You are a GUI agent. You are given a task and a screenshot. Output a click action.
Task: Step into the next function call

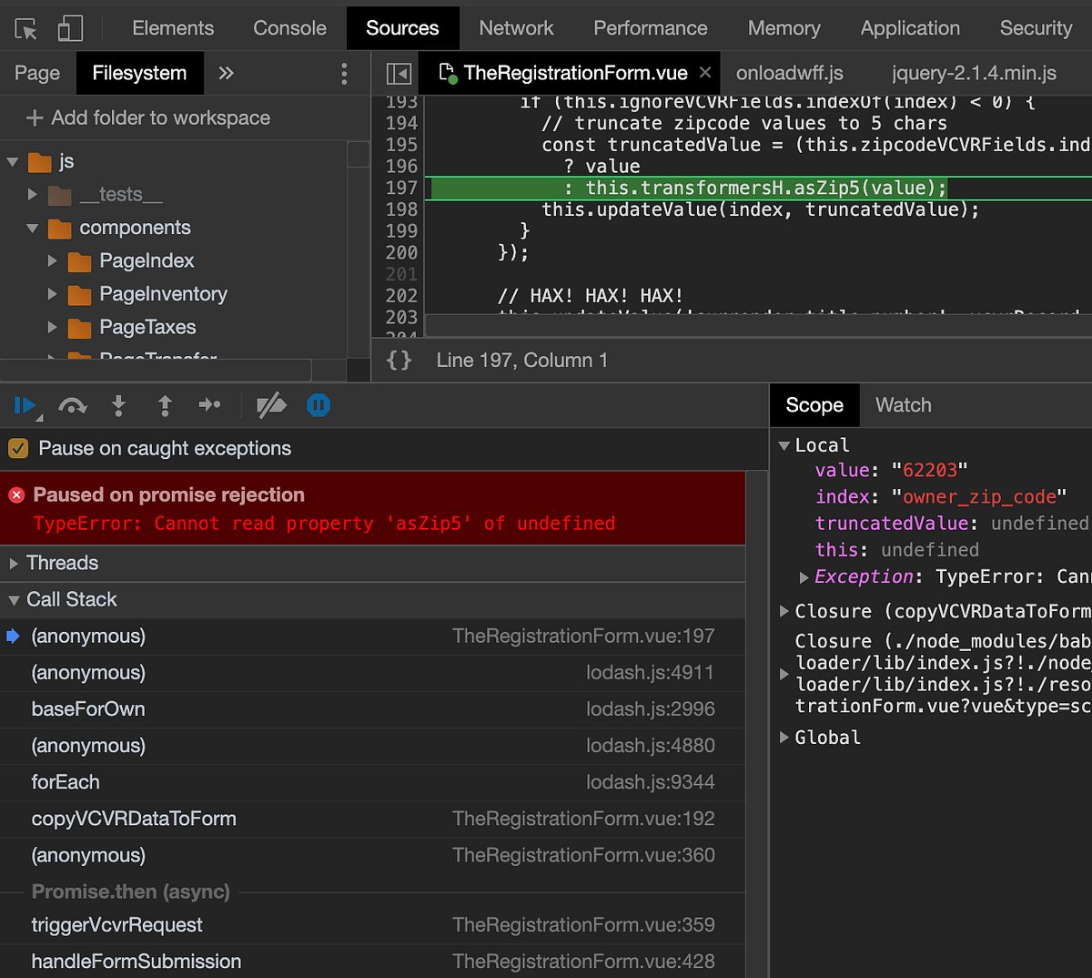[x=118, y=405]
